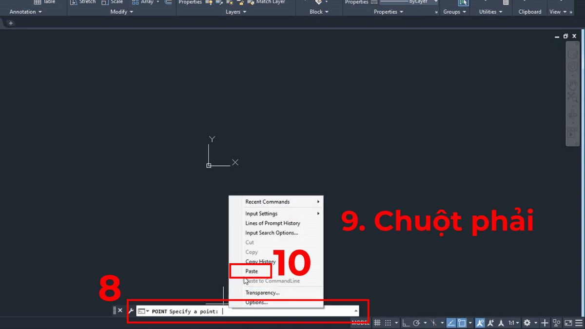The width and height of the screenshot is (585, 329).
Task: Open the annotation scale 1:1 dropdown
Action: [x=513, y=323]
